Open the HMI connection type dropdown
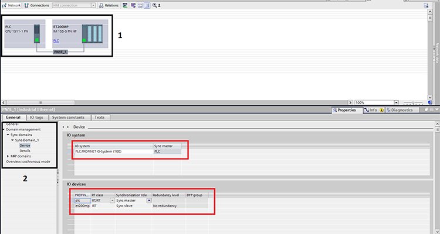The width and height of the screenshot is (440, 234). (x=93, y=5)
